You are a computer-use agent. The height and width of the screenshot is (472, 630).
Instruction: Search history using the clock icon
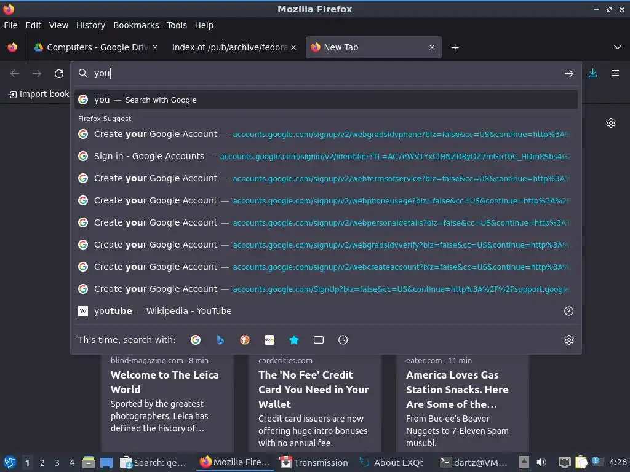click(x=343, y=340)
